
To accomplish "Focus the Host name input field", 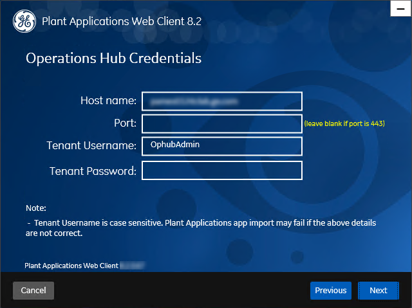I will coord(222,101).
